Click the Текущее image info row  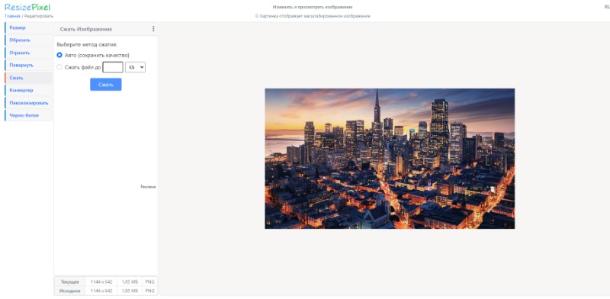(106, 281)
